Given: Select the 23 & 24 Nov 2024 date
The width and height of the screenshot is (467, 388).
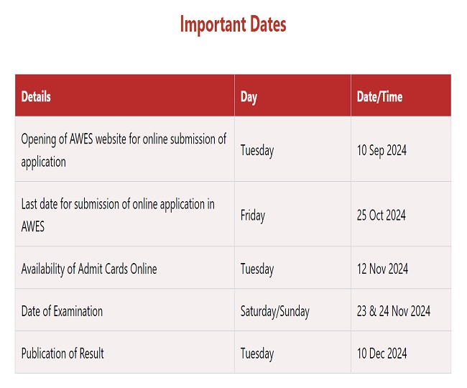Looking at the screenshot, I should point(394,311).
